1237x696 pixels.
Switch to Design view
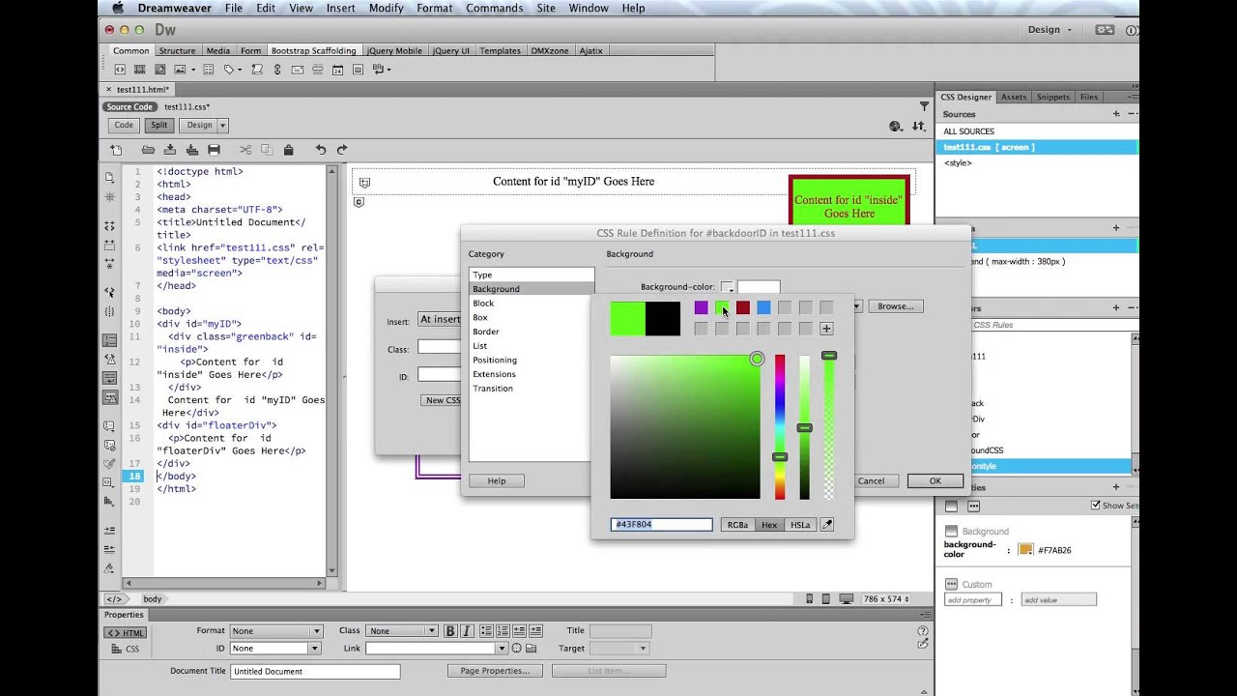[199, 125]
